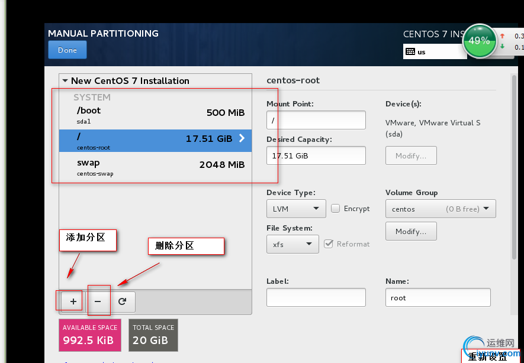This screenshot has height=363, width=524.
Task: Click the Label input field
Action: (x=316, y=297)
